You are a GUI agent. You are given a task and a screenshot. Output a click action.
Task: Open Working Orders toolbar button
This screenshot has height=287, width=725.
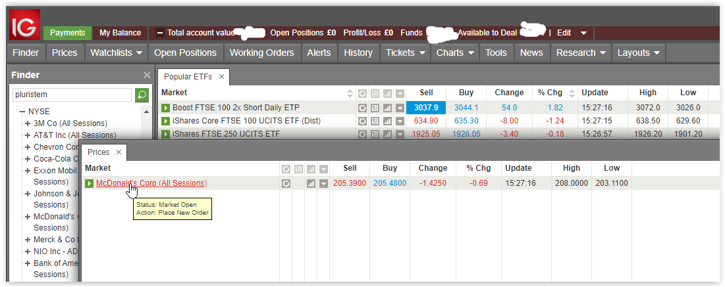pos(261,53)
